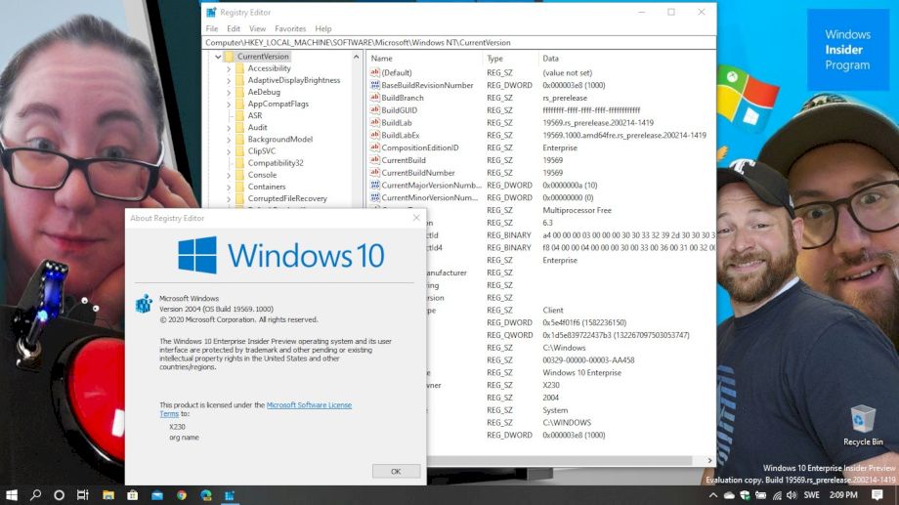The width and height of the screenshot is (899, 505).
Task: Open the View menu
Action: tap(257, 28)
